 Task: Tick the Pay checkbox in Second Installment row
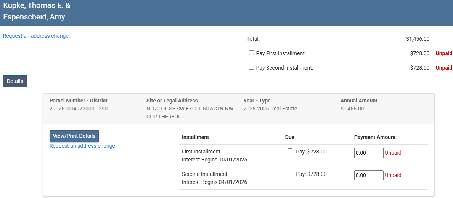tap(290, 174)
